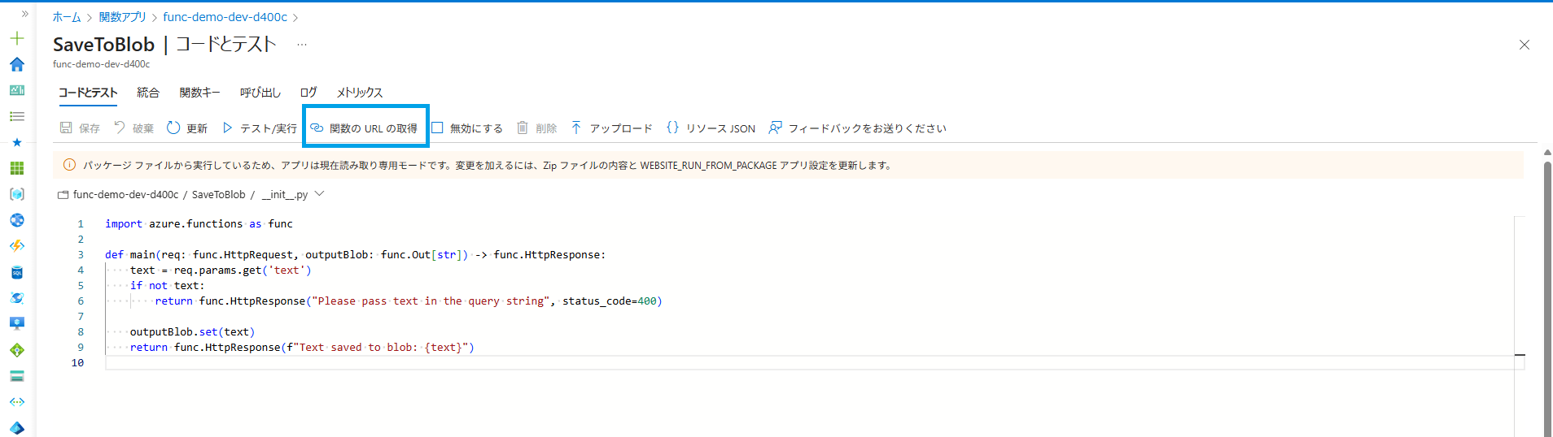
Task: Click the folder icon before file path
Action: click(x=63, y=195)
